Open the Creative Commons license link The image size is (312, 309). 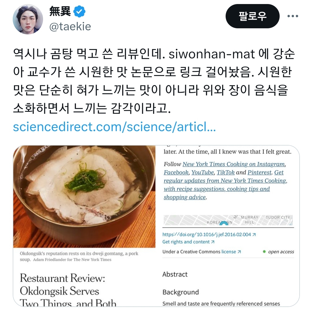pos(231,252)
